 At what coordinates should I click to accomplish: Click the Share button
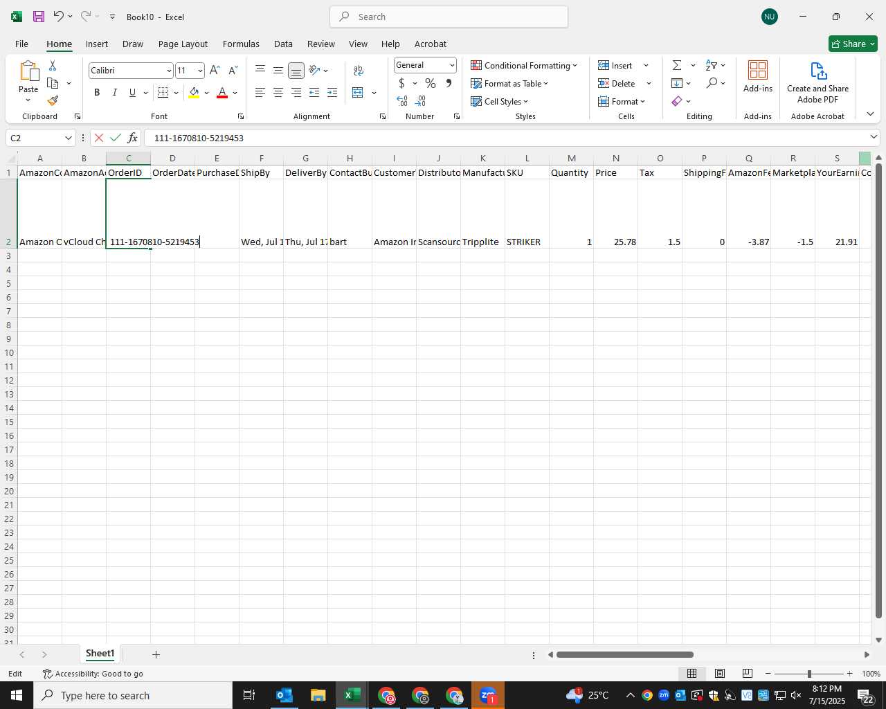[x=853, y=44]
